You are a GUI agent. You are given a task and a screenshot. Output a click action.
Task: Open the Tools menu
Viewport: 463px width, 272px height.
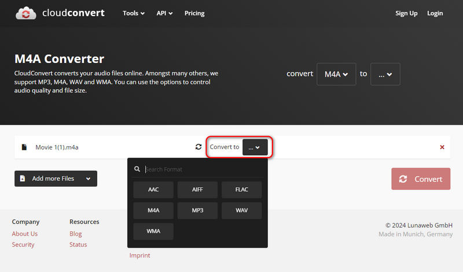point(133,13)
